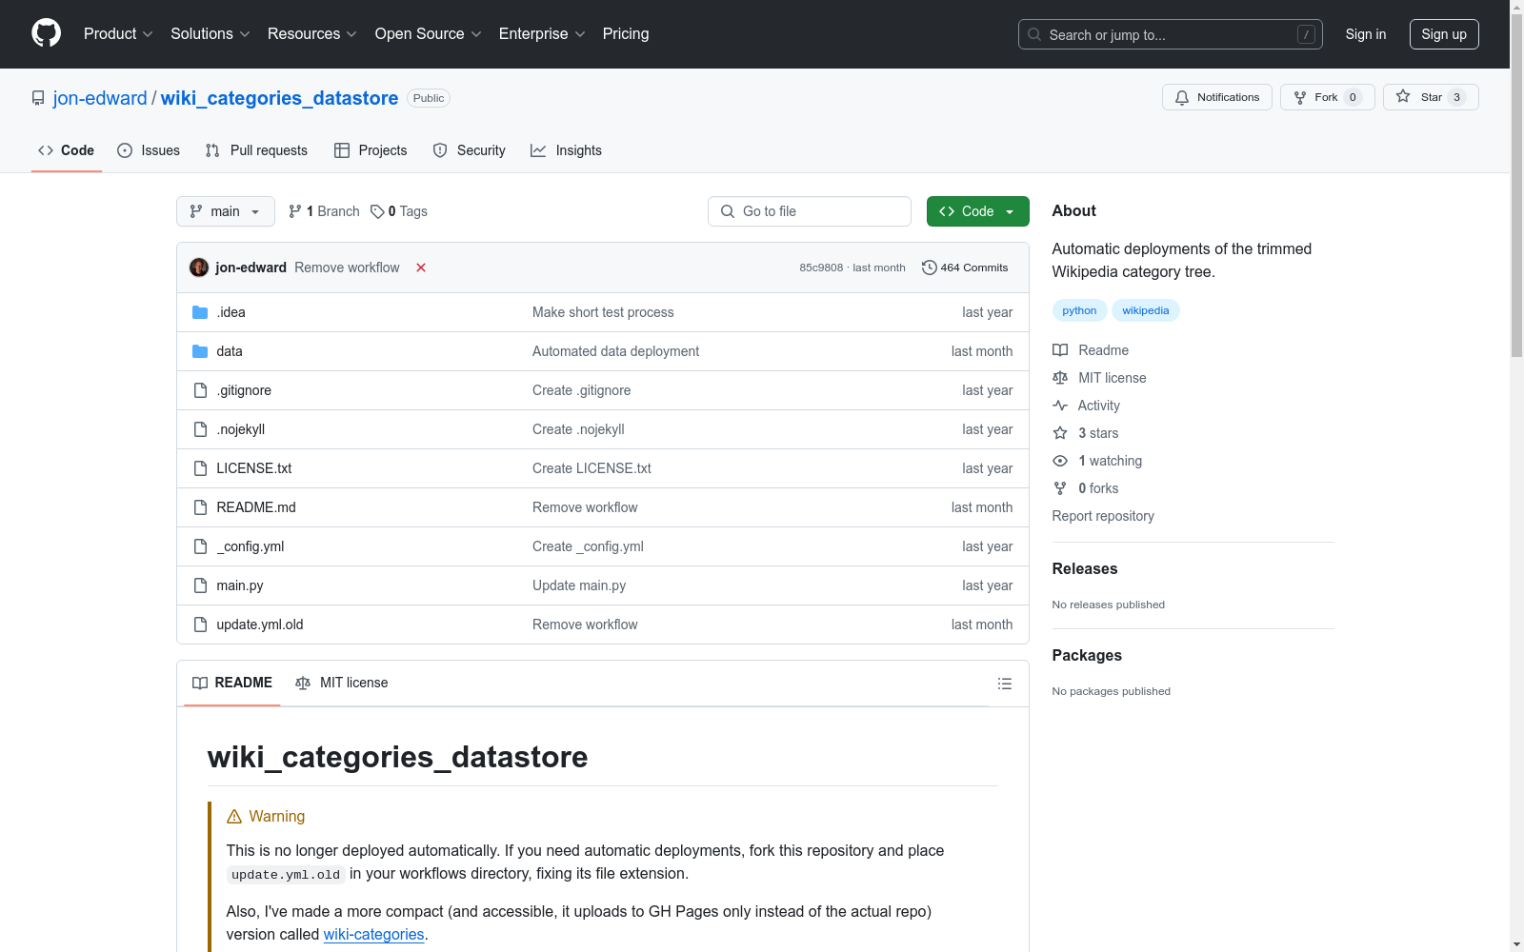Screen dimensions: 1524x952
Task: Expand the Enterprise menu
Action: point(542,34)
